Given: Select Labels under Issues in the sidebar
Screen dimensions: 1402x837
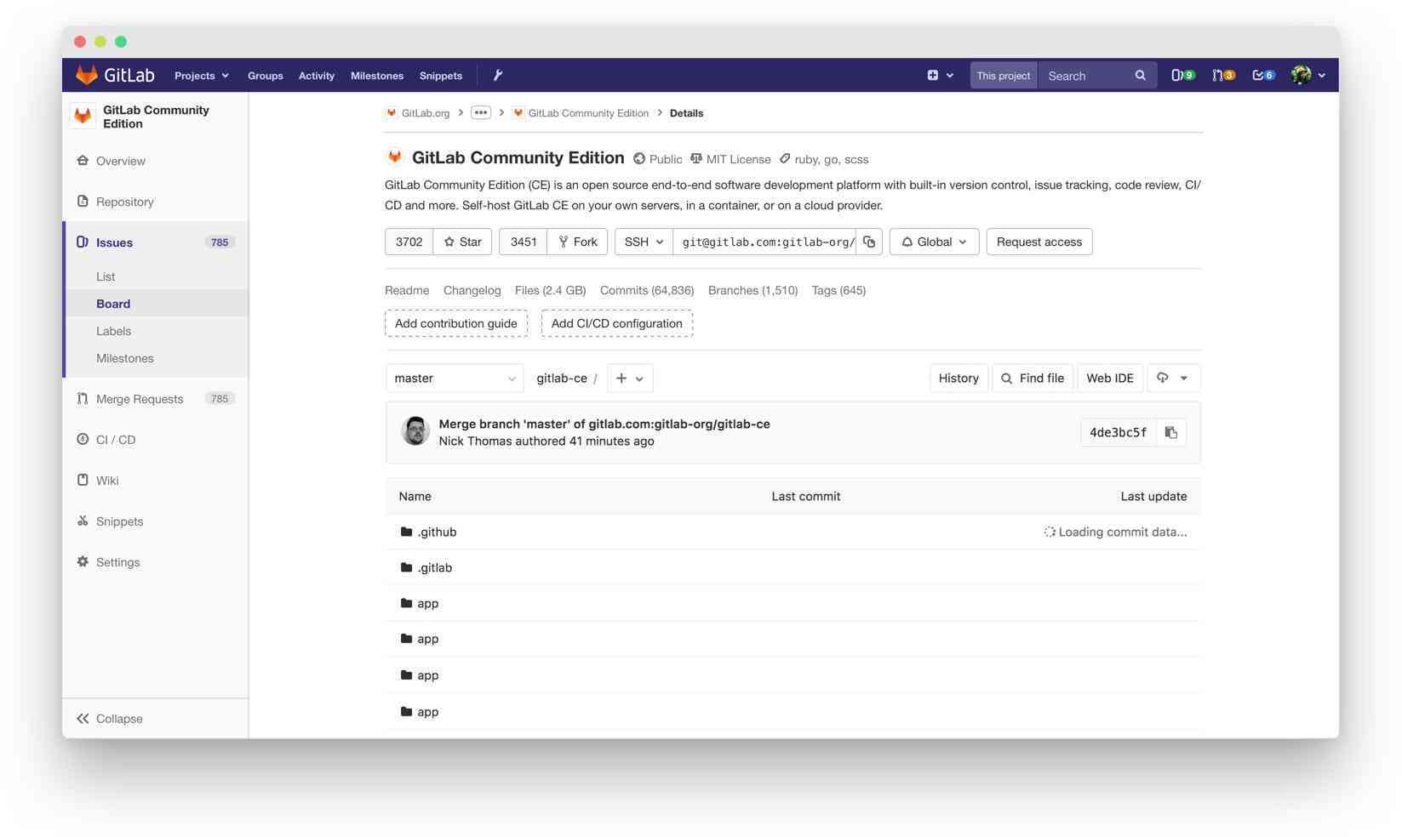Looking at the screenshot, I should coord(113,331).
